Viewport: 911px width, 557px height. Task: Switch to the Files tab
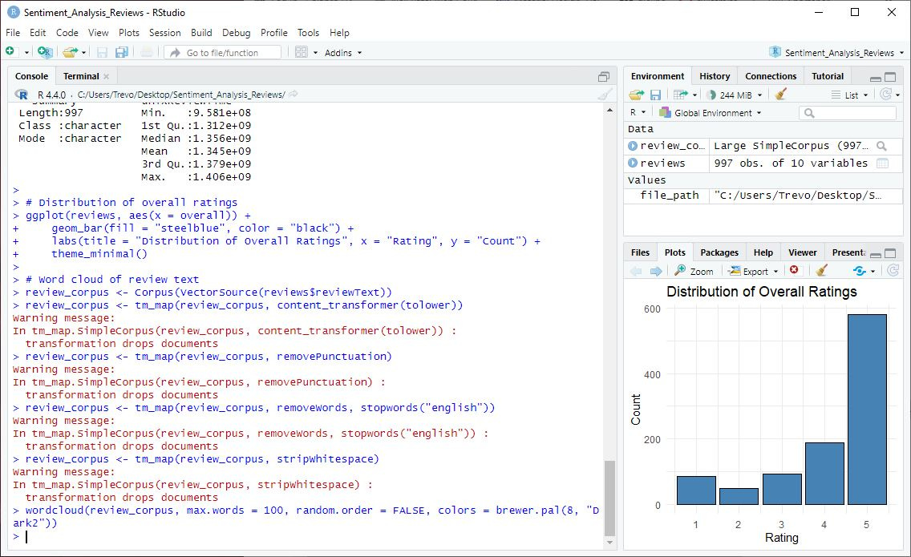point(640,252)
